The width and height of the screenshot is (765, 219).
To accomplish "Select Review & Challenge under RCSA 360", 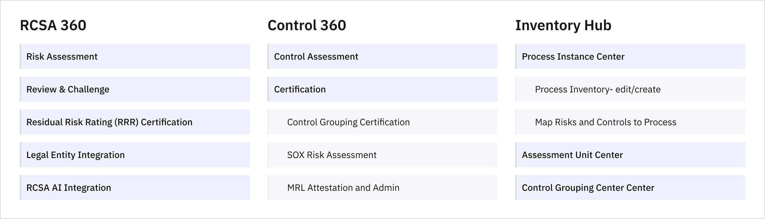I will [68, 89].
